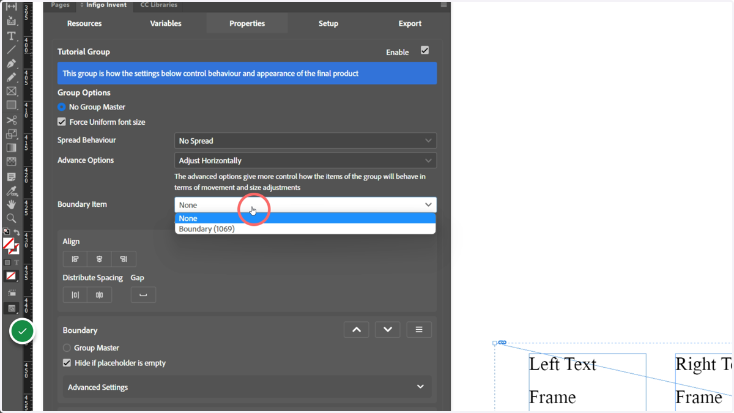Open the CC Libraries panel tab
Image resolution: width=734 pixels, height=413 pixels.
[x=159, y=5]
